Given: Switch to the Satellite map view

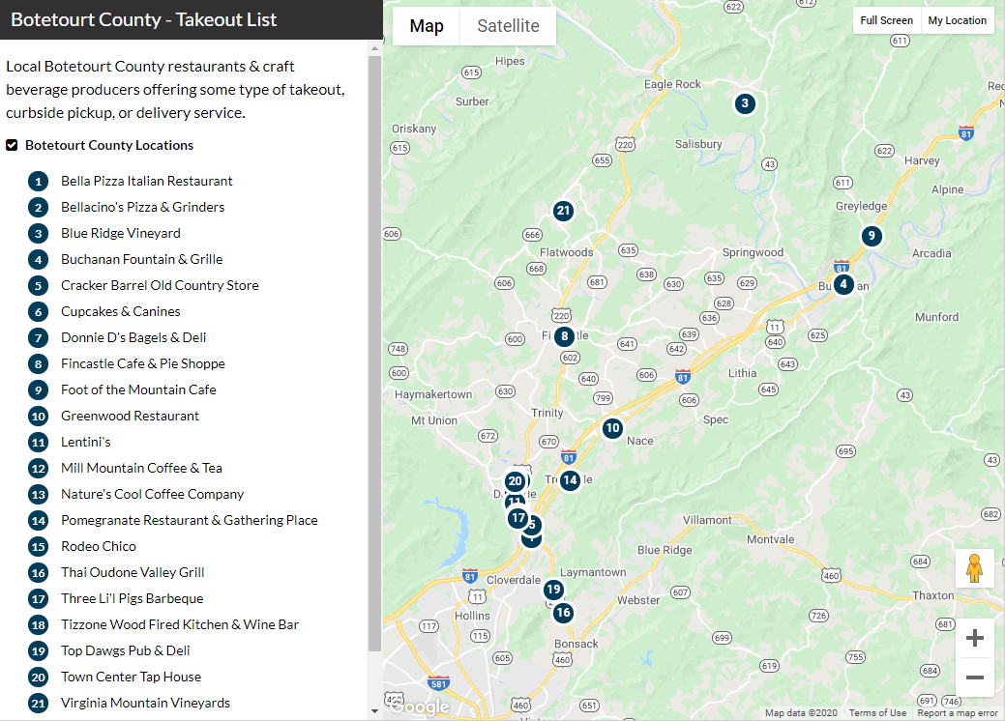Looking at the screenshot, I should 507,26.
